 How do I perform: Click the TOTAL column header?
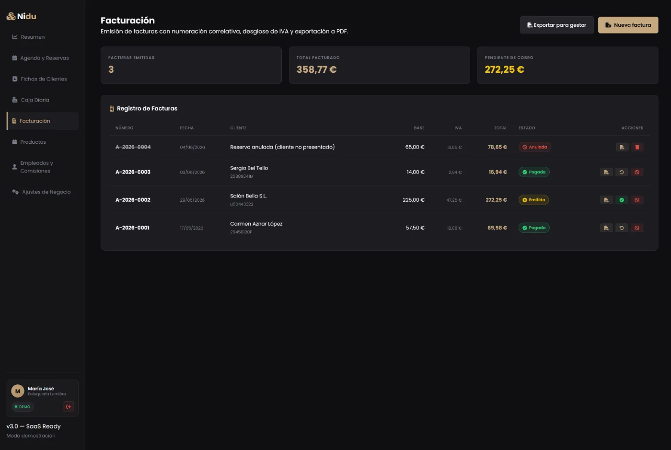coord(500,128)
